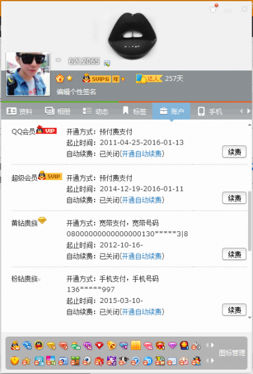The width and height of the screenshot is (253, 374).
Task: Open the 手机 phone tab
Action: (x=210, y=111)
